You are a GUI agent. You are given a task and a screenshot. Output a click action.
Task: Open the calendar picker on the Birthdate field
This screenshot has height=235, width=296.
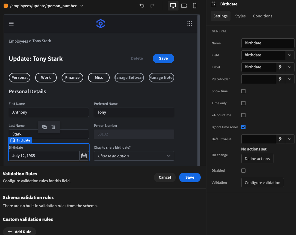(84, 156)
